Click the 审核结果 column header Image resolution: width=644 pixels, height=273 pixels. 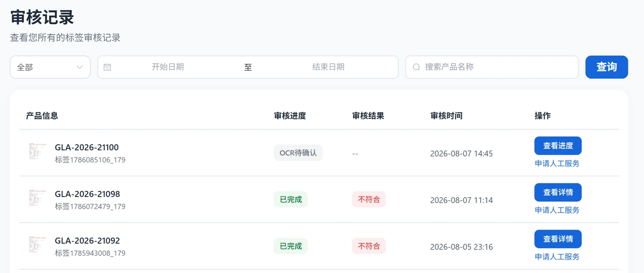click(x=368, y=116)
